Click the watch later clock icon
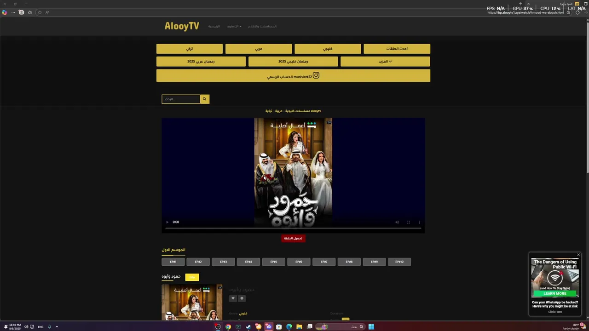This screenshot has width=589, height=331. pos(242,298)
